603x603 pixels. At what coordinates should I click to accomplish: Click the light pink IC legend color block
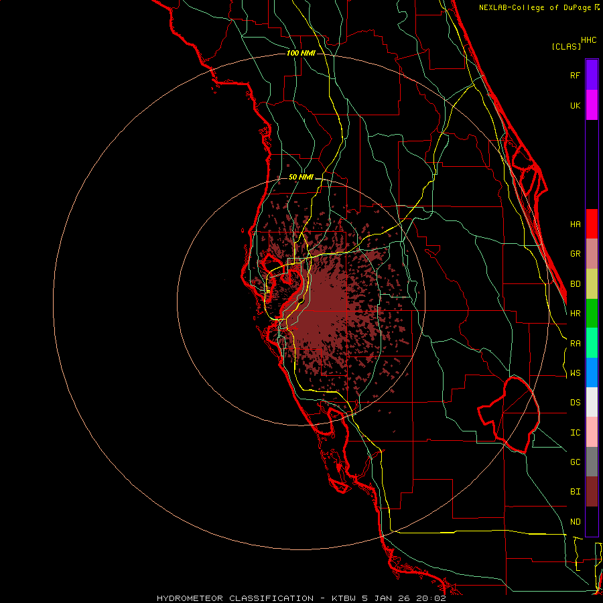click(592, 432)
